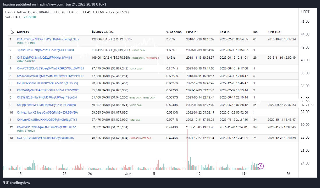The width and height of the screenshot is (320, 188).
Task: Click the Vol · DASH indicator label
Action: (13, 17)
